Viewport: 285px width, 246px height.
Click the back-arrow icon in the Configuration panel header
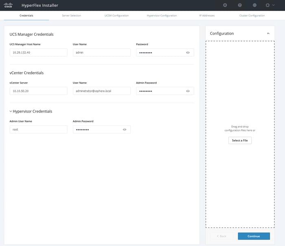268,33
